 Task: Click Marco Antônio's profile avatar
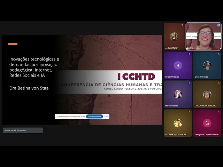pyautogui.click(x=178, y=94)
